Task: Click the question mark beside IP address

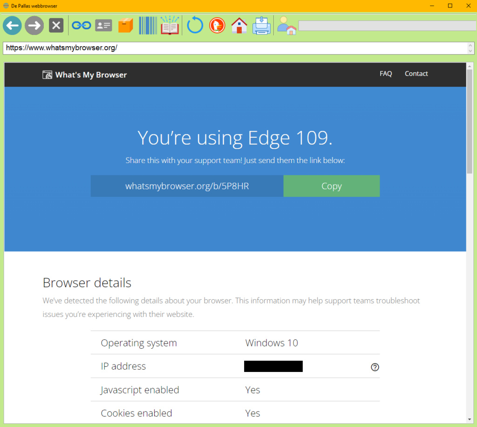Action: pos(375,367)
